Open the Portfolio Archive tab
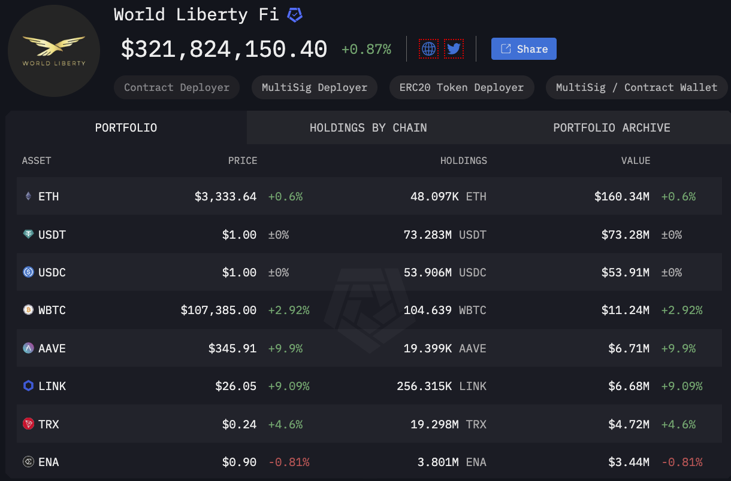Image resolution: width=731 pixels, height=481 pixels. click(x=612, y=127)
